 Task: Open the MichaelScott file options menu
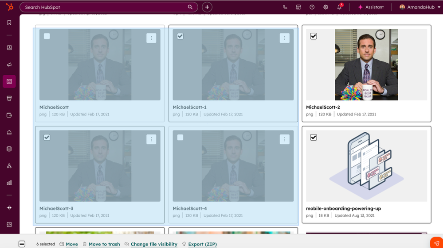(151, 38)
